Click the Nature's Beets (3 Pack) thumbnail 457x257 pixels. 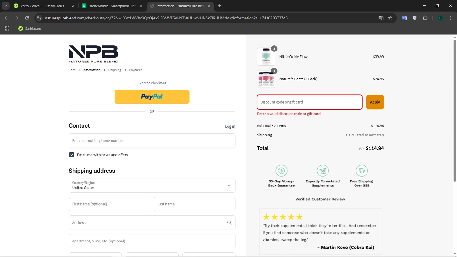[x=266, y=79]
